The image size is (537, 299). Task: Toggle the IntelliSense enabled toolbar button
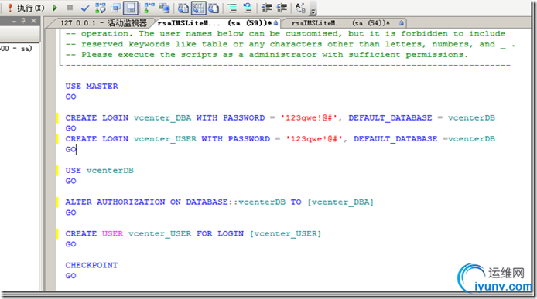[131, 8]
